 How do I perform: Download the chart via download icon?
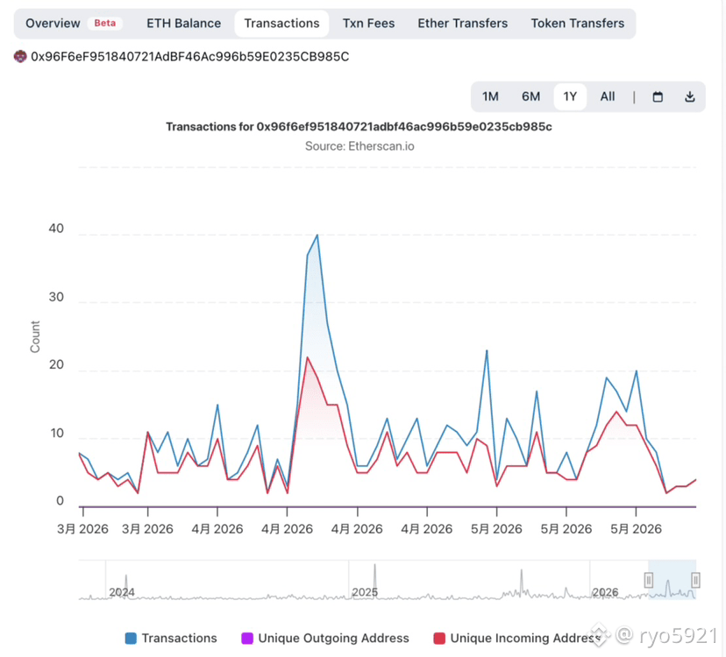tap(689, 96)
